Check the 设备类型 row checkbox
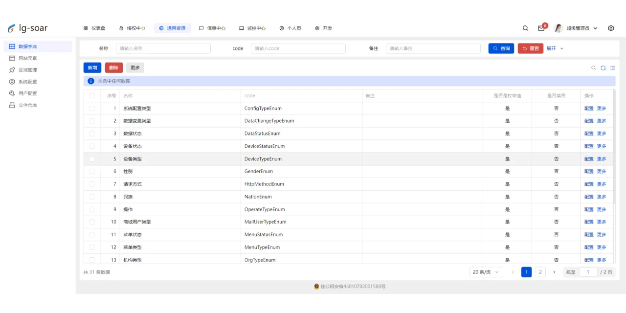626x313 pixels. (x=92, y=159)
